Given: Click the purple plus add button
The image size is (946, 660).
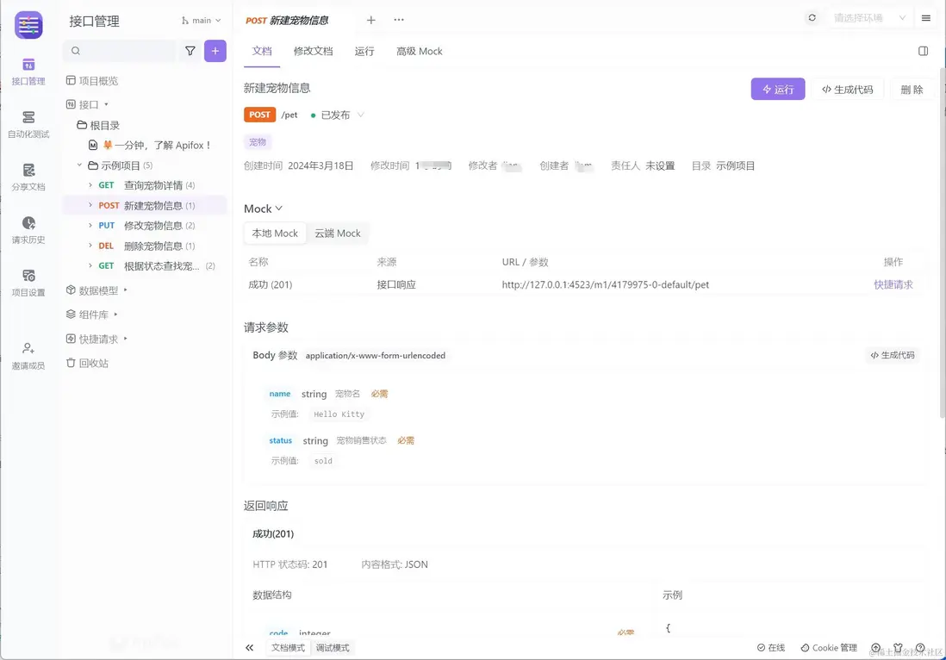Looking at the screenshot, I should 215,51.
